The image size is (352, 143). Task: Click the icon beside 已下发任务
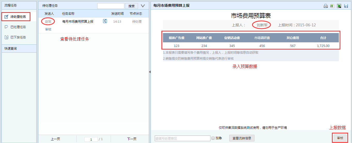tap(7, 37)
